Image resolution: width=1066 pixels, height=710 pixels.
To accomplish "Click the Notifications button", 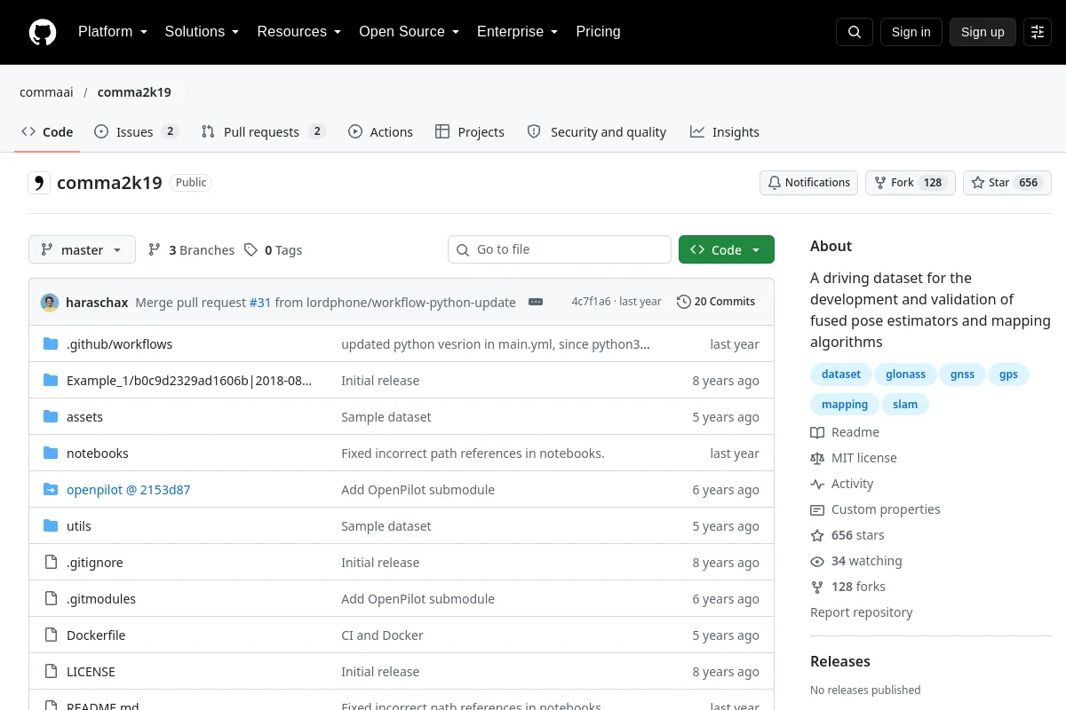I will point(808,183).
